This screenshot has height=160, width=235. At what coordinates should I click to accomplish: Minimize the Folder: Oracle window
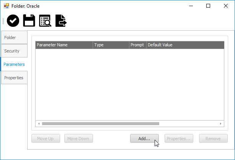click(x=191, y=6)
